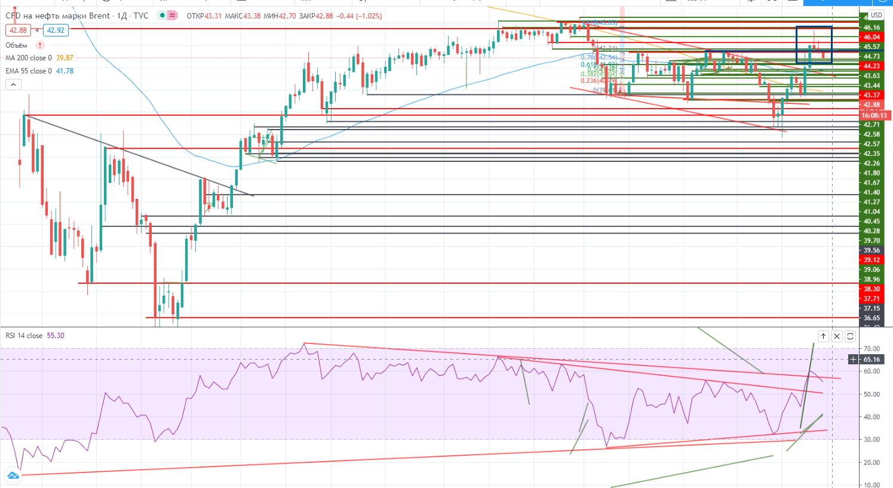Maximize the RSI pane
This screenshot has width=893, height=488.
(x=851, y=336)
